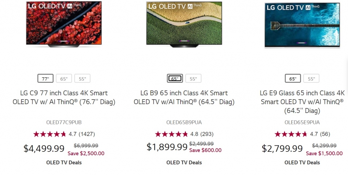Open LG C9 77 inch product title

(x=64, y=97)
